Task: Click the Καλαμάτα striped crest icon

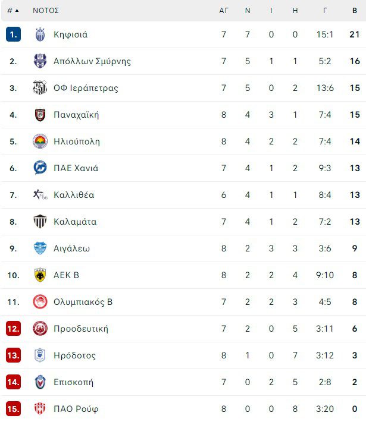Action: coord(40,222)
